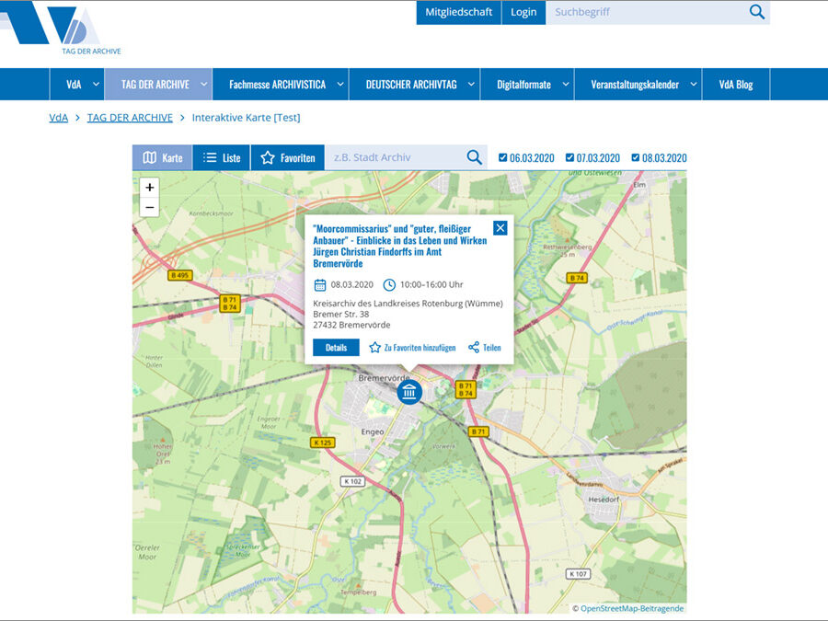Uncheck the 06.03.2020 date filter
The width and height of the screenshot is (828, 621).
502,156
